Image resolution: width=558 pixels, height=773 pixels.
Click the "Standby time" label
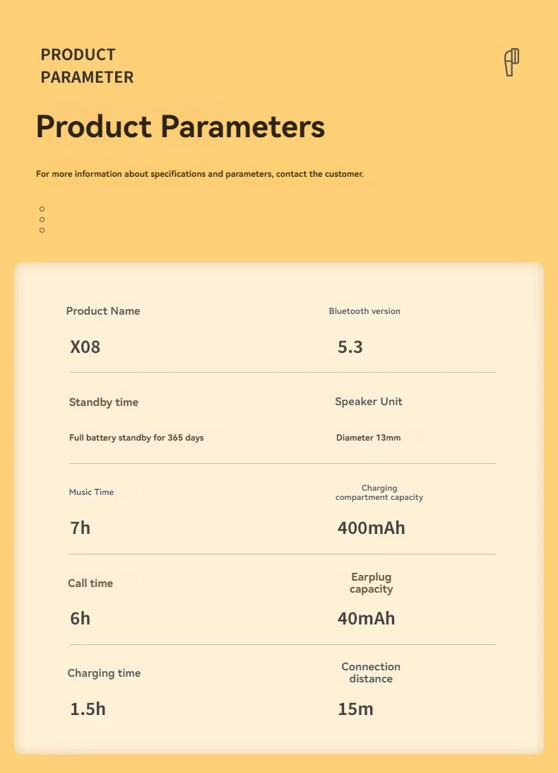tap(104, 402)
